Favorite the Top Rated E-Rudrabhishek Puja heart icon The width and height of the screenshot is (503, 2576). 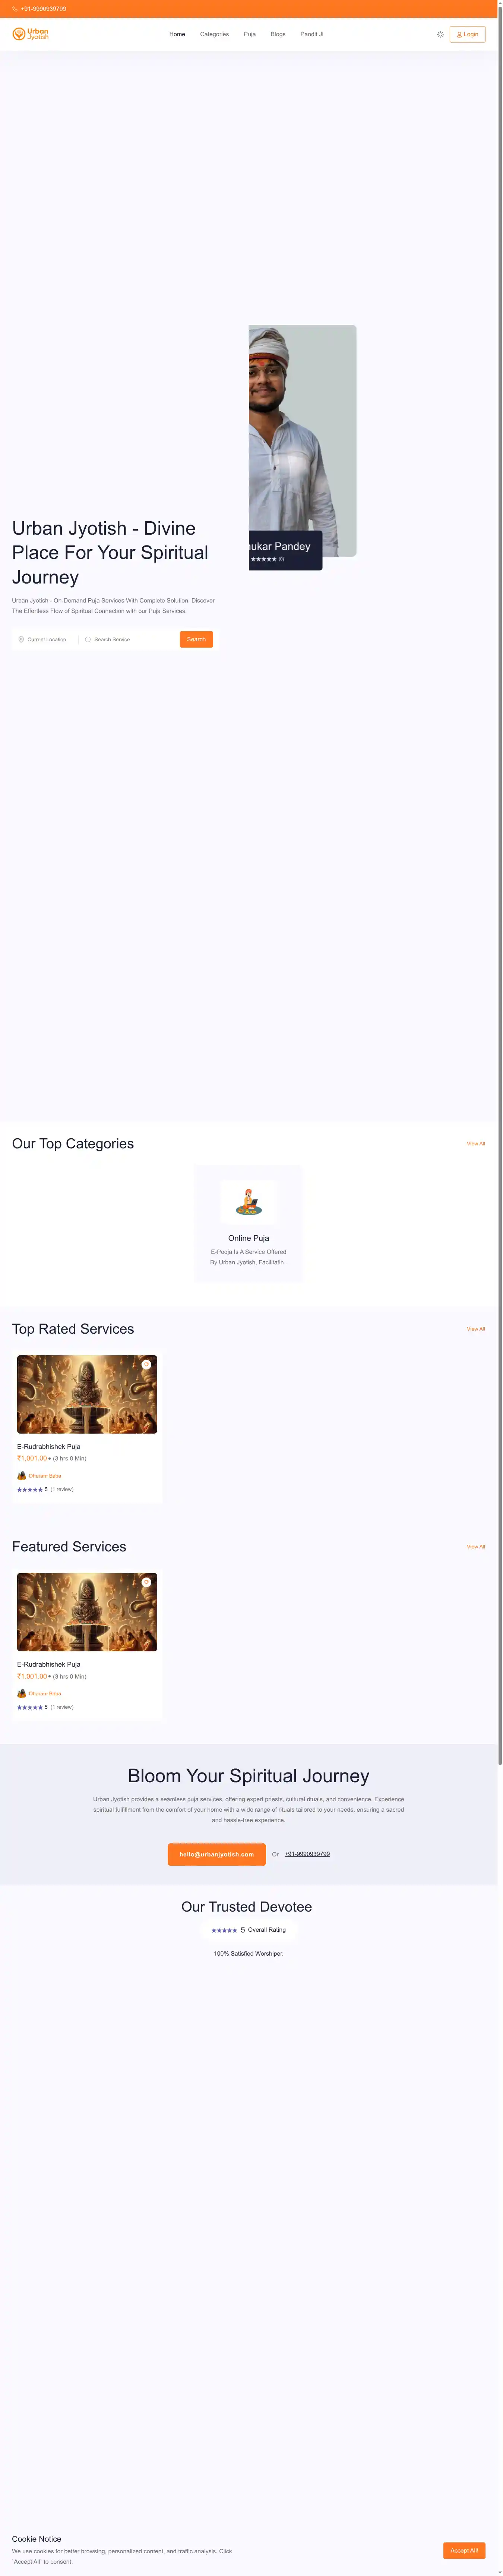(146, 1365)
